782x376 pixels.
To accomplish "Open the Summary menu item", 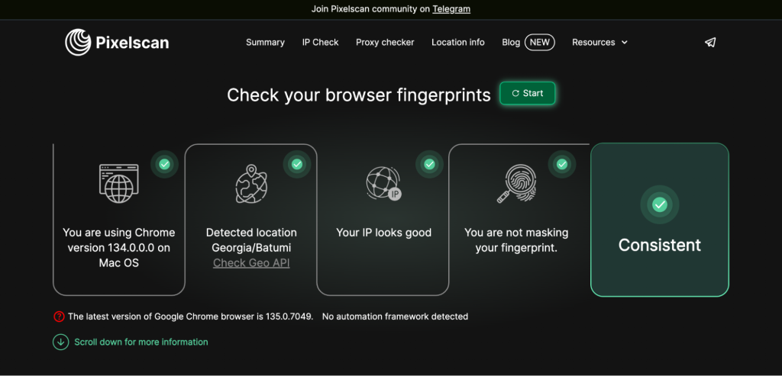I will 265,43.
